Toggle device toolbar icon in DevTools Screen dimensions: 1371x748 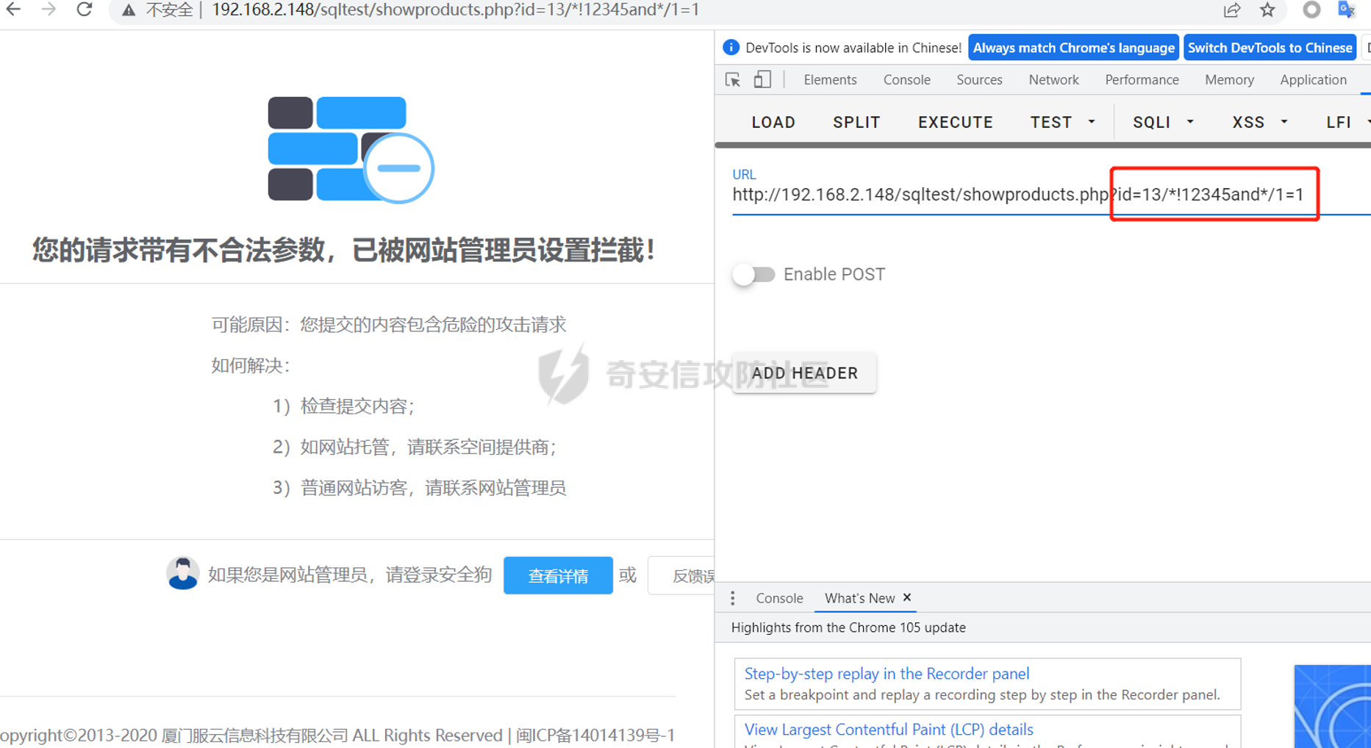[x=762, y=80]
